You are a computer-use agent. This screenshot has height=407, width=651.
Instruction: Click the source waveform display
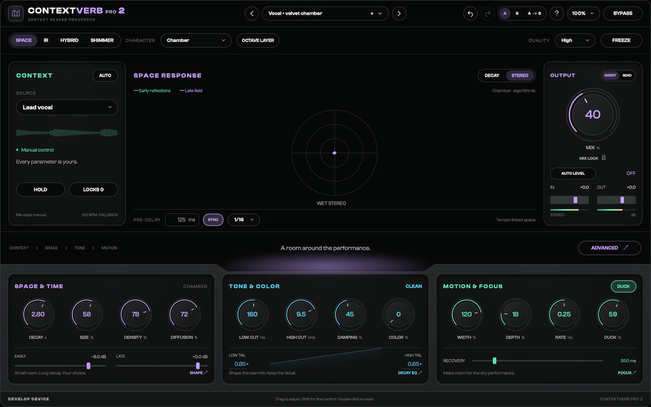(x=67, y=133)
